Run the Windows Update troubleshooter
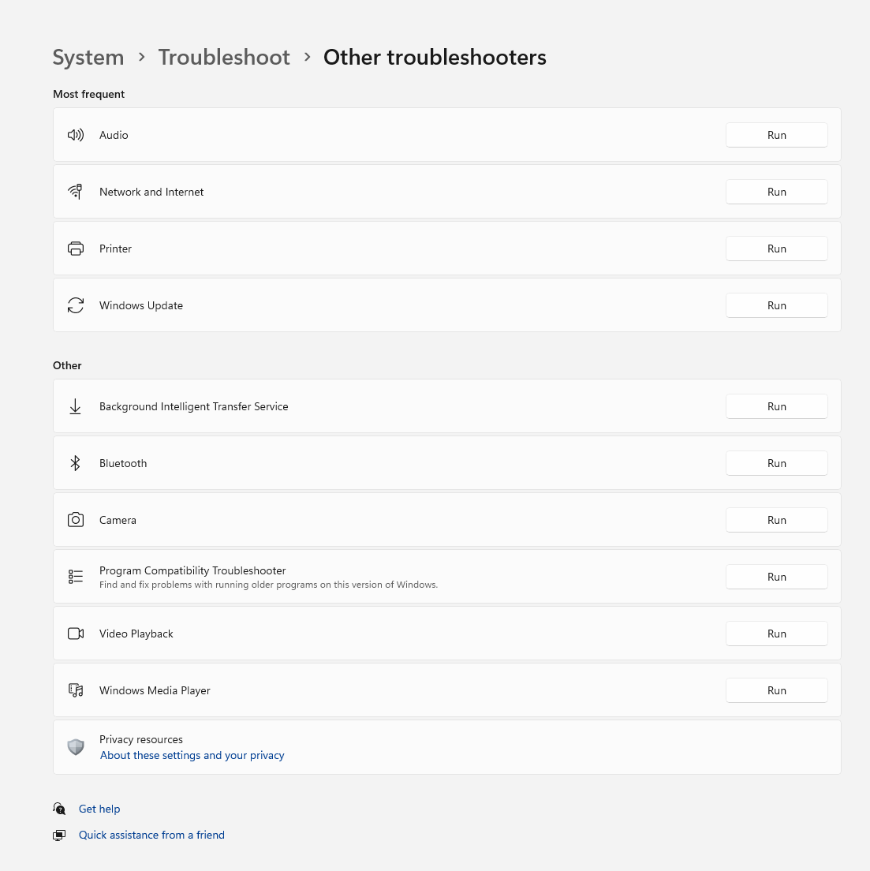The width and height of the screenshot is (870, 871). tap(777, 305)
